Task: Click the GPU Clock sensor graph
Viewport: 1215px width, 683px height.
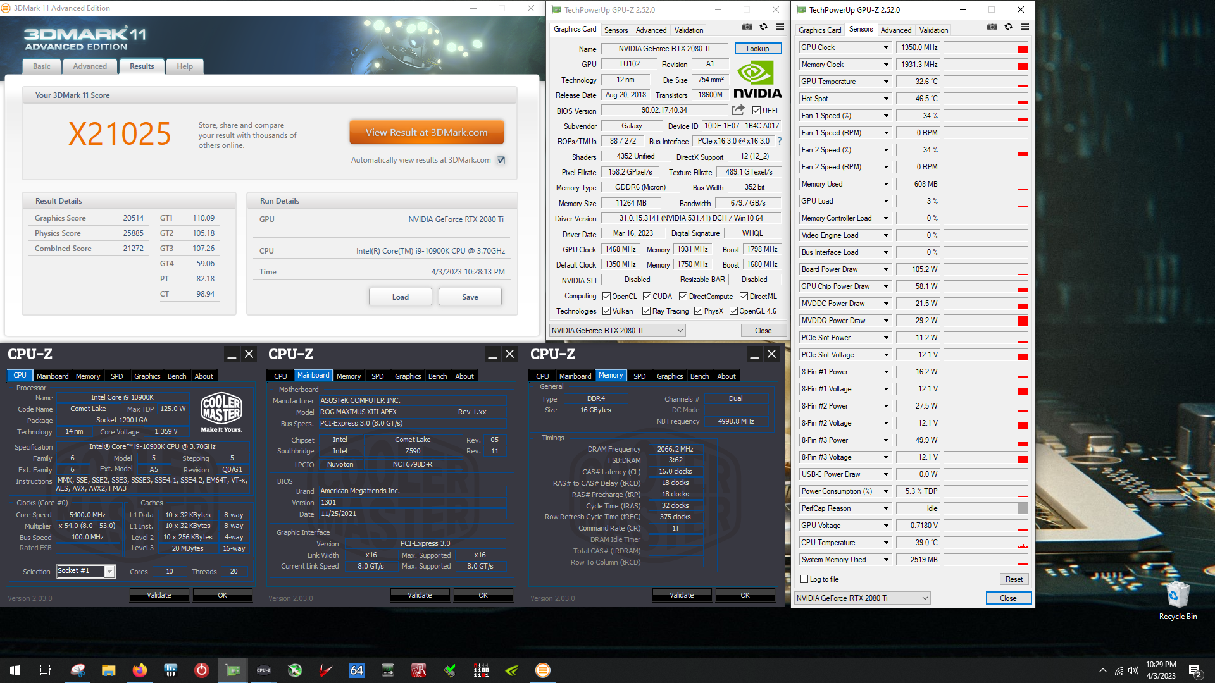Action: coord(986,47)
